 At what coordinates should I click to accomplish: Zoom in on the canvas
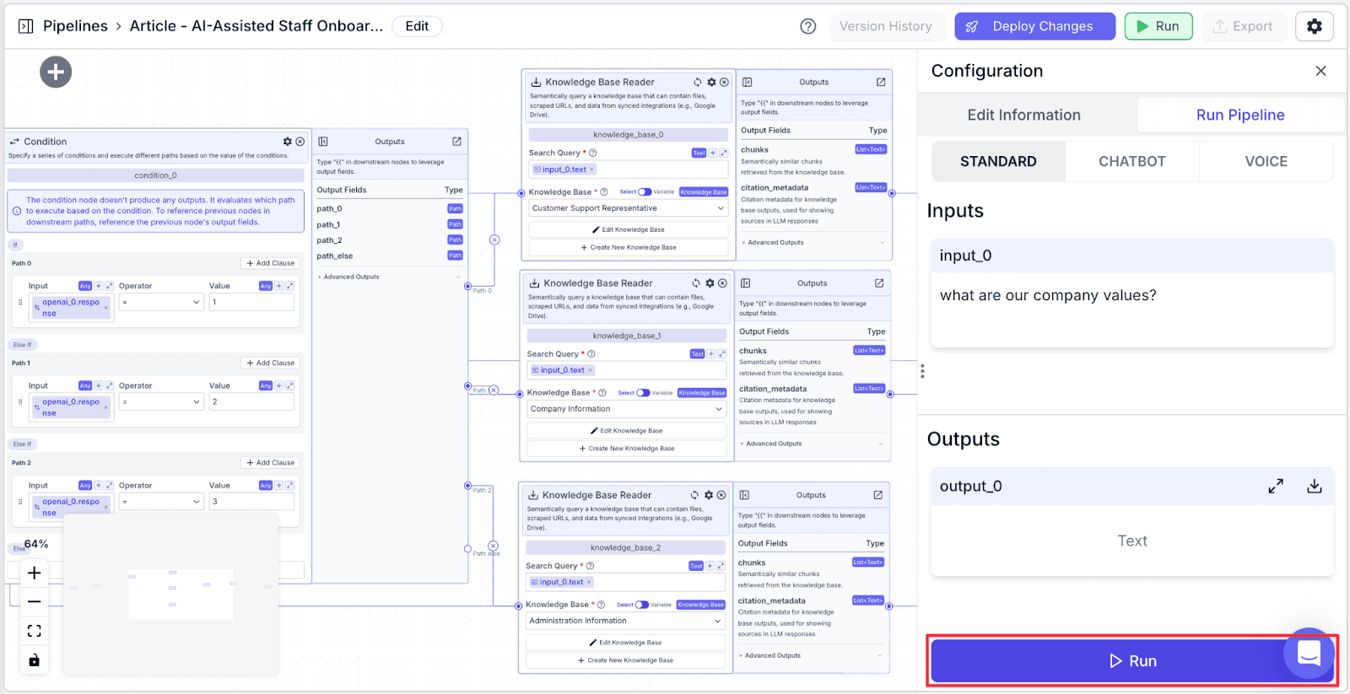[35, 573]
